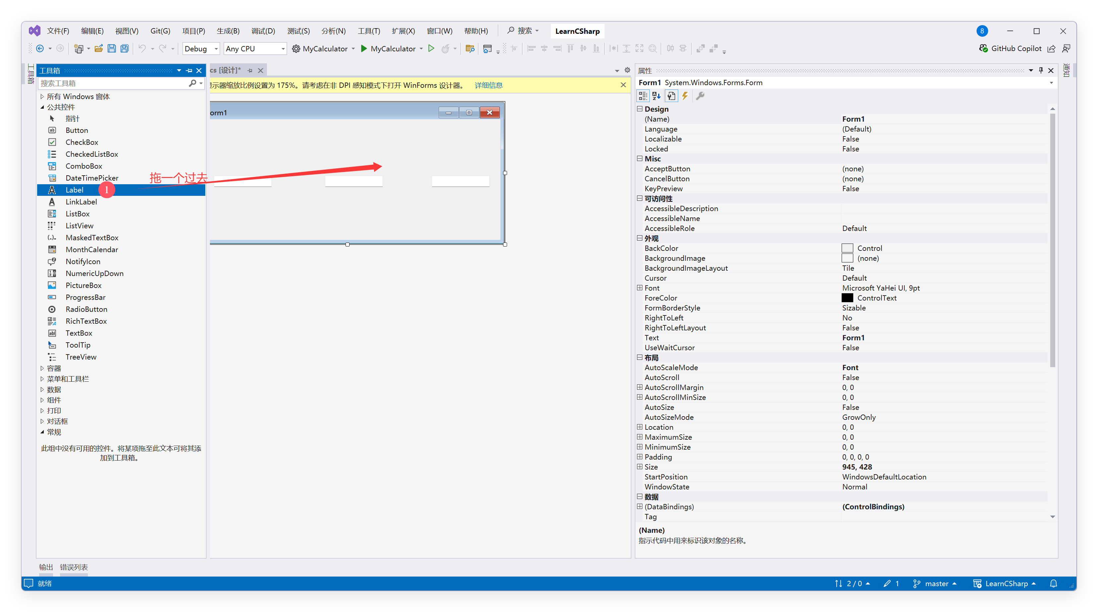Click the ForeColor black color swatch

coord(847,298)
